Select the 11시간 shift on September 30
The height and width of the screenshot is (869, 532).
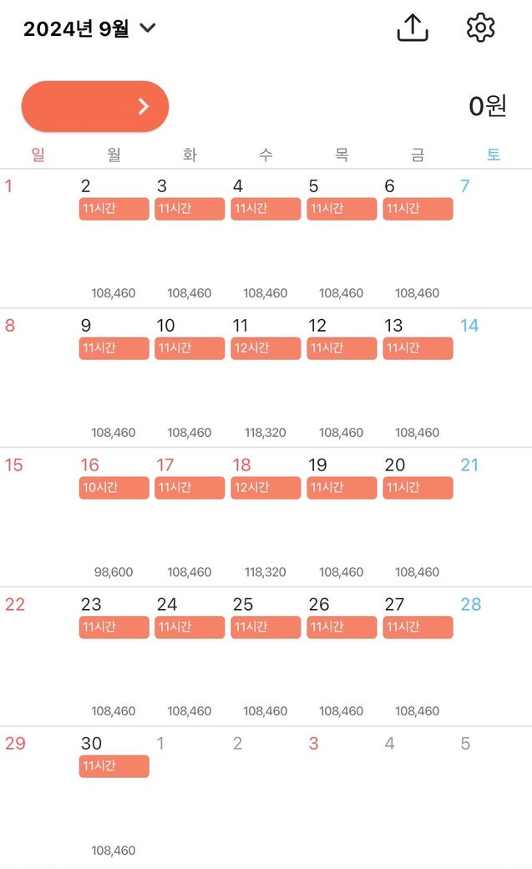(x=114, y=766)
